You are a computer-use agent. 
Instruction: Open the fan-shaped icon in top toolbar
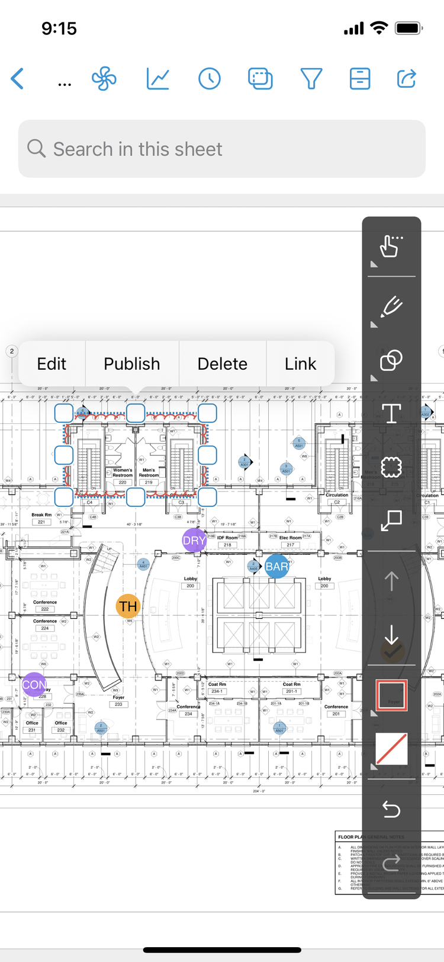point(104,79)
